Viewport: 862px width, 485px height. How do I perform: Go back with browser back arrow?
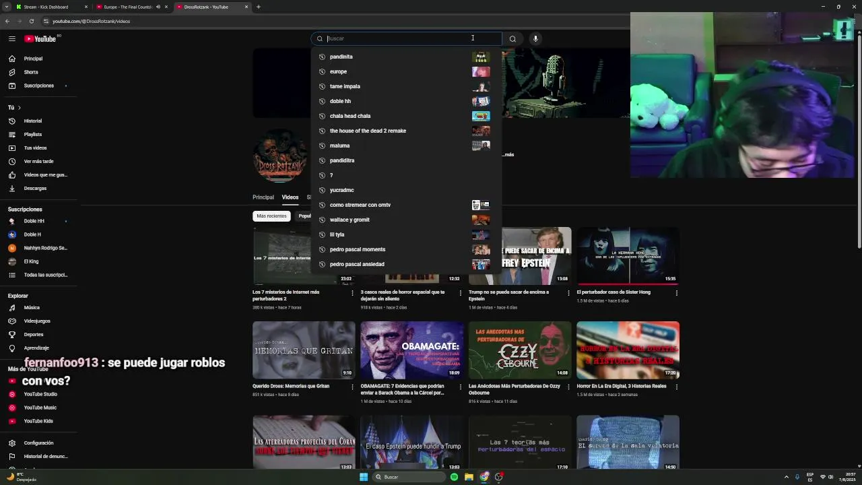tap(7, 21)
